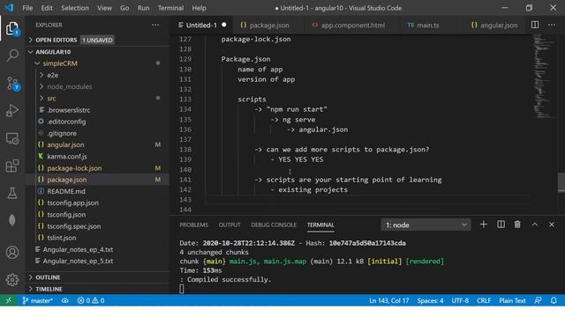Click the master branch indicator

37,300
